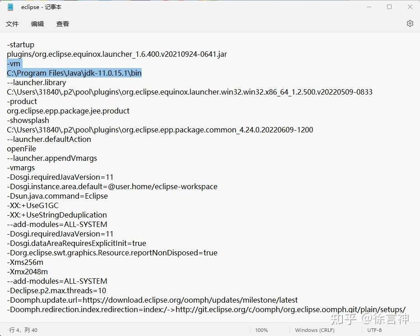Click the 行 4, 列 40 cursor position indicator
Image resolution: width=420 pixels, height=336 pixels.
point(23,330)
